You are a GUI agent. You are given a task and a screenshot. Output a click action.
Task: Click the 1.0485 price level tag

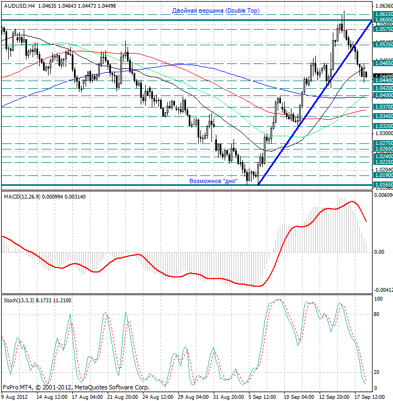tap(383, 63)
